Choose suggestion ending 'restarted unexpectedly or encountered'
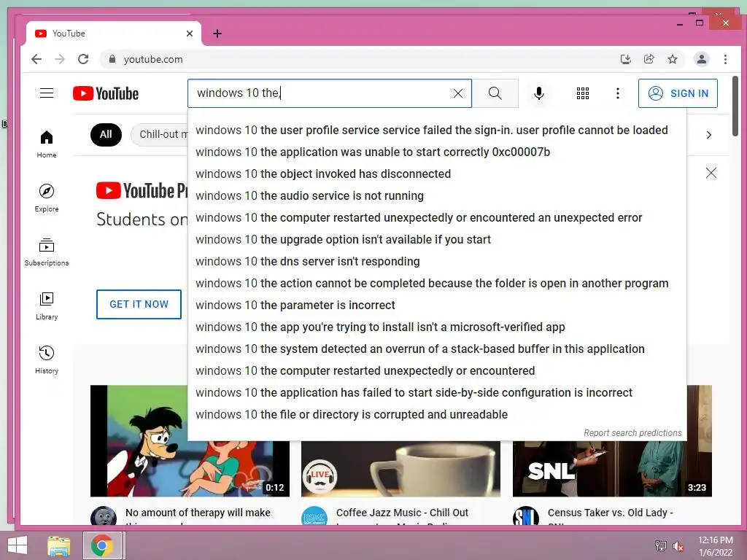 (438, 371)
